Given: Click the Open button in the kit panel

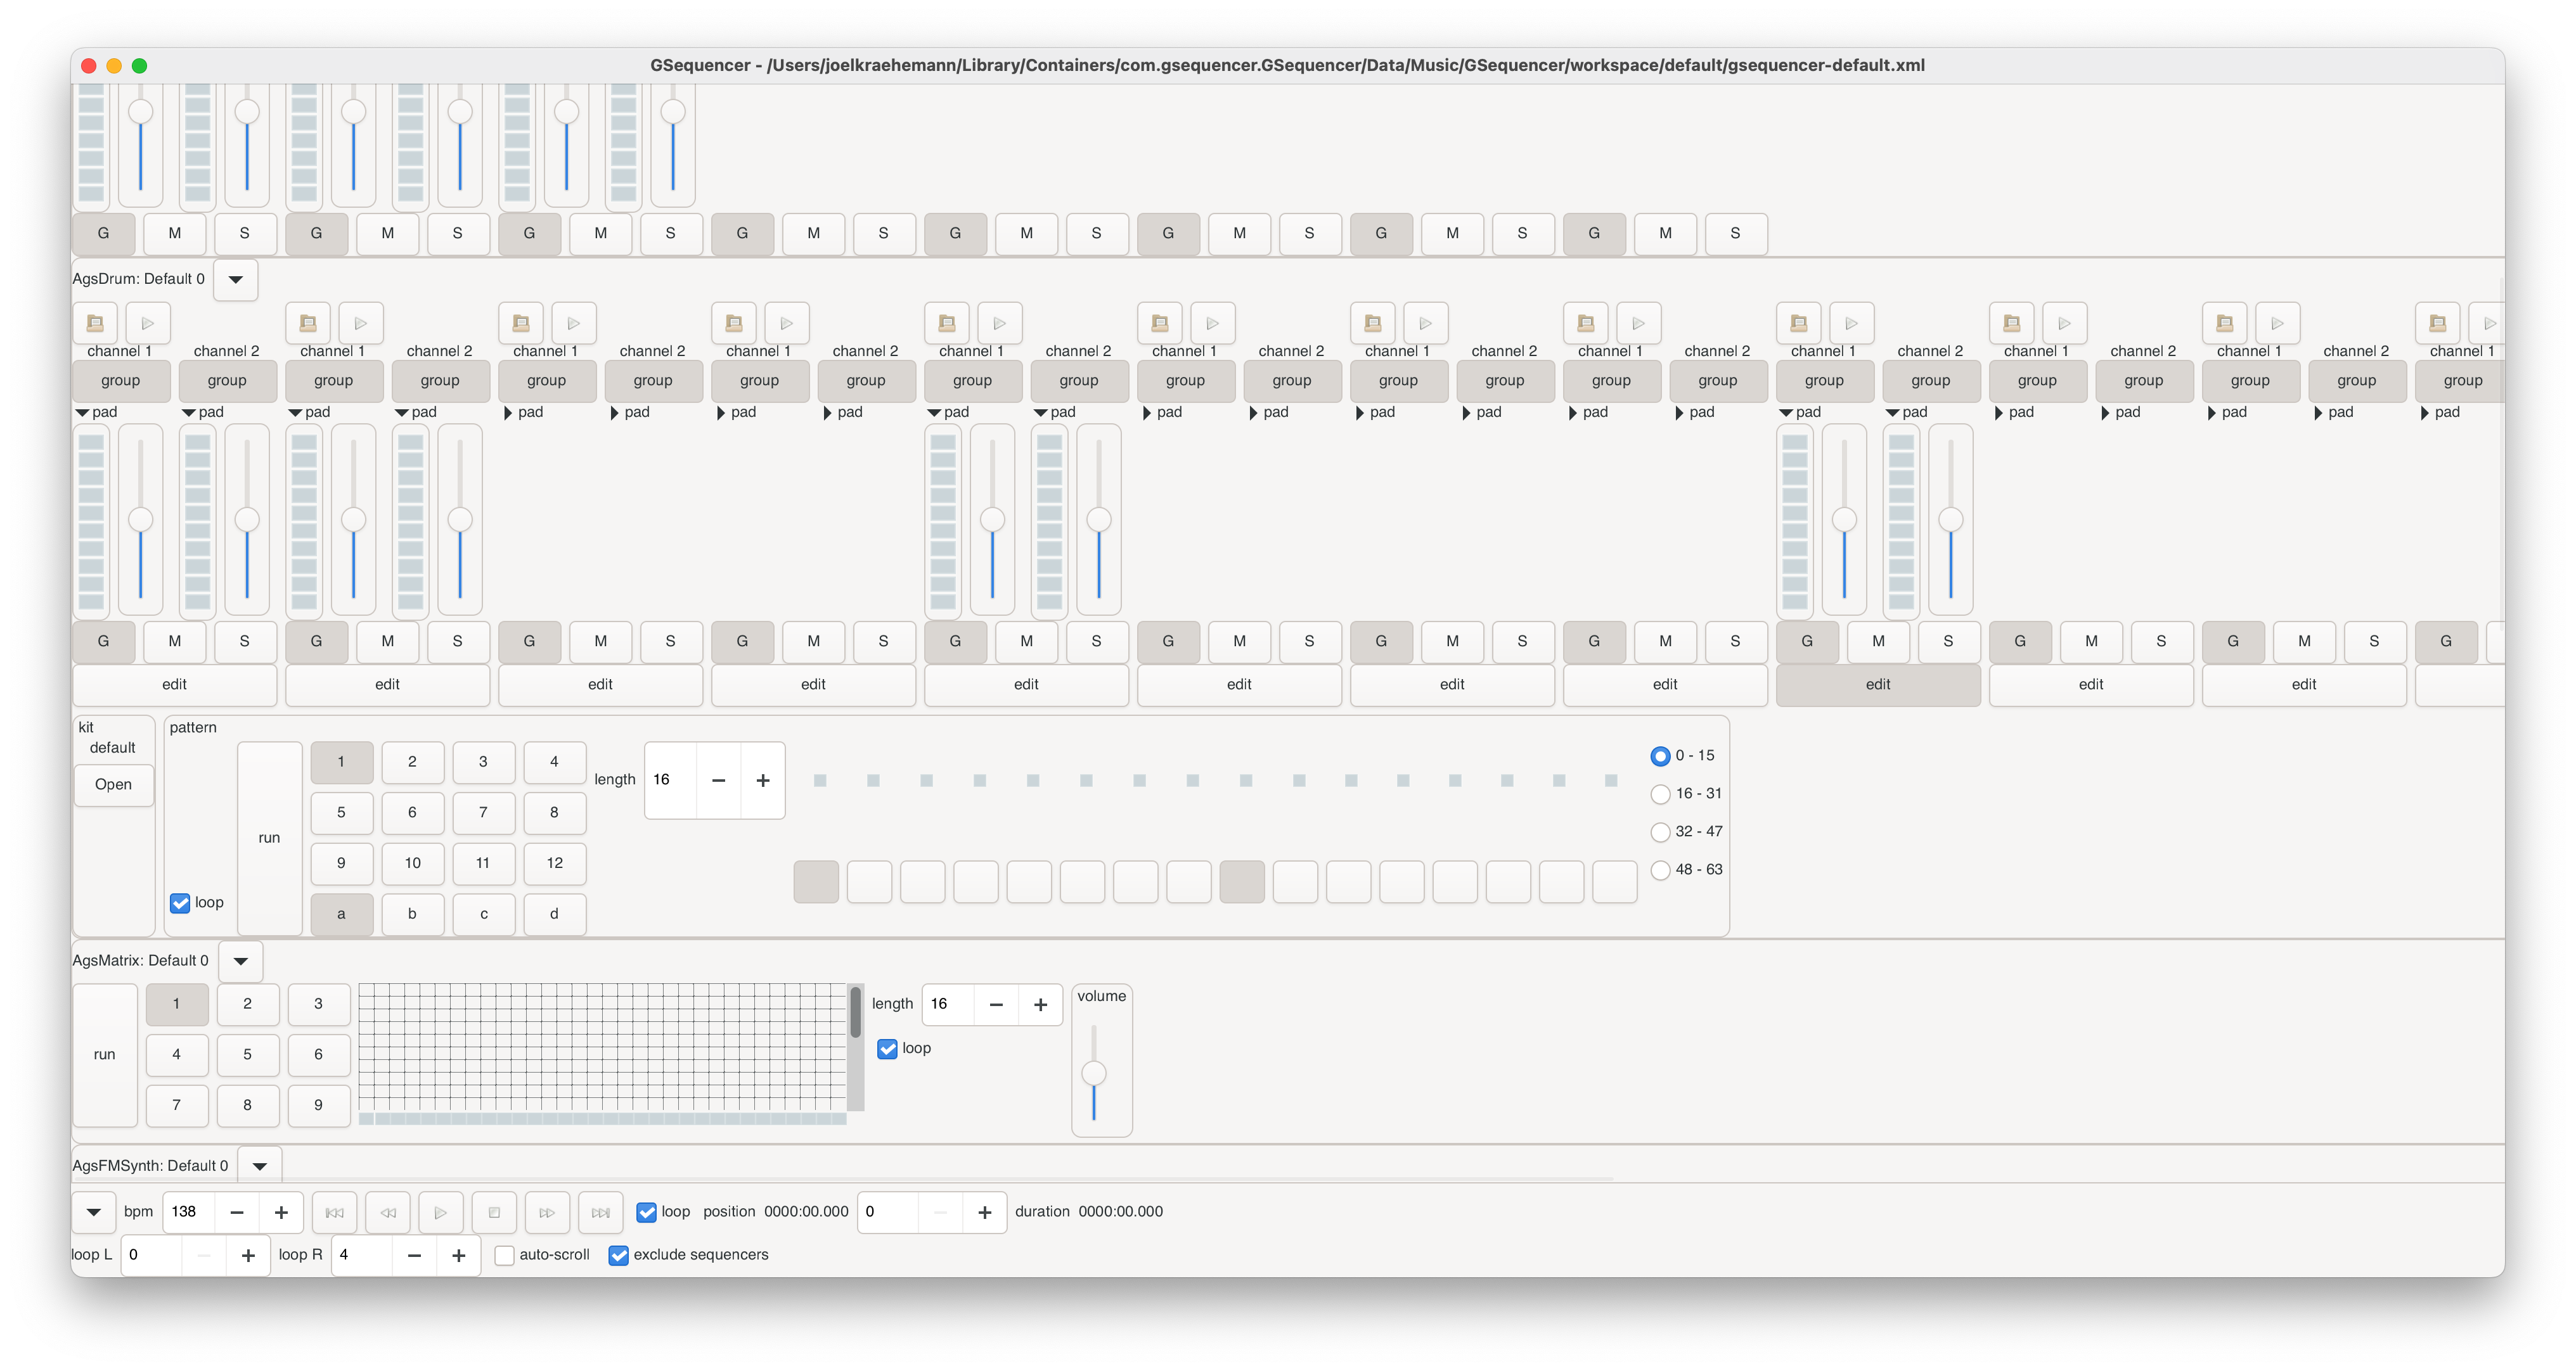Looking at the screenshot, I should (113, 784).
